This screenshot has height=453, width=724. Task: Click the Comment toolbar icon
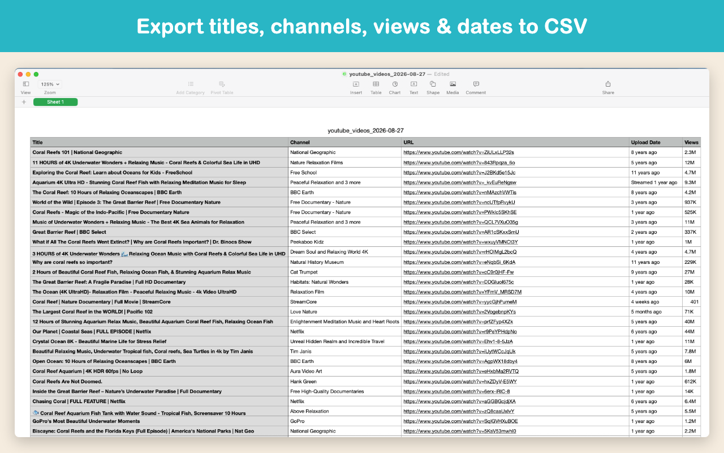coord(476,84)
